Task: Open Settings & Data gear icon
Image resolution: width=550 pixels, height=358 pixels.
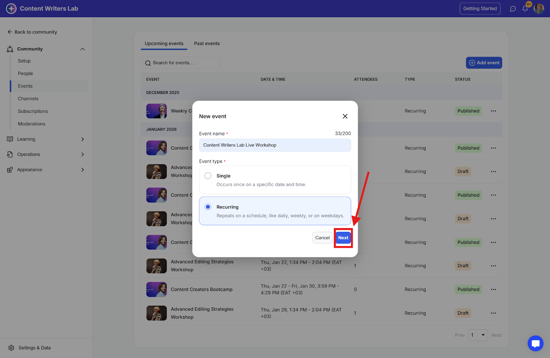Action: pyautogui.click(x=11, y=348)
